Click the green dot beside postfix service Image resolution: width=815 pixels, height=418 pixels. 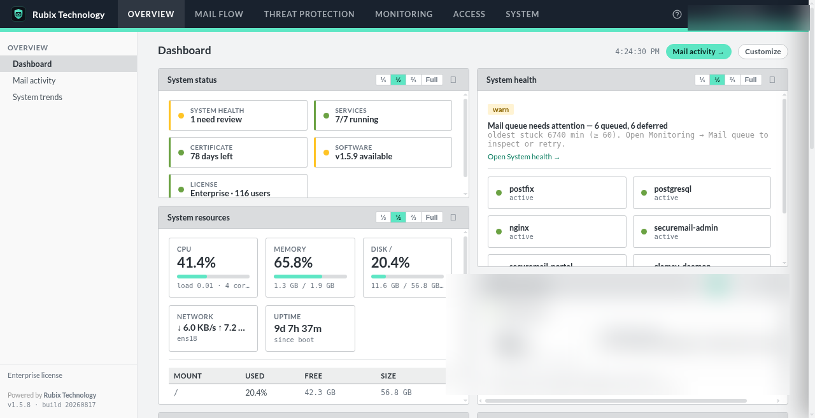499,192
